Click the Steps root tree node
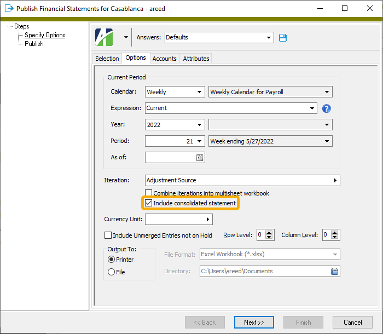This screenshot has width=383, height=334. pyautogui.click(x=22, y=26)
